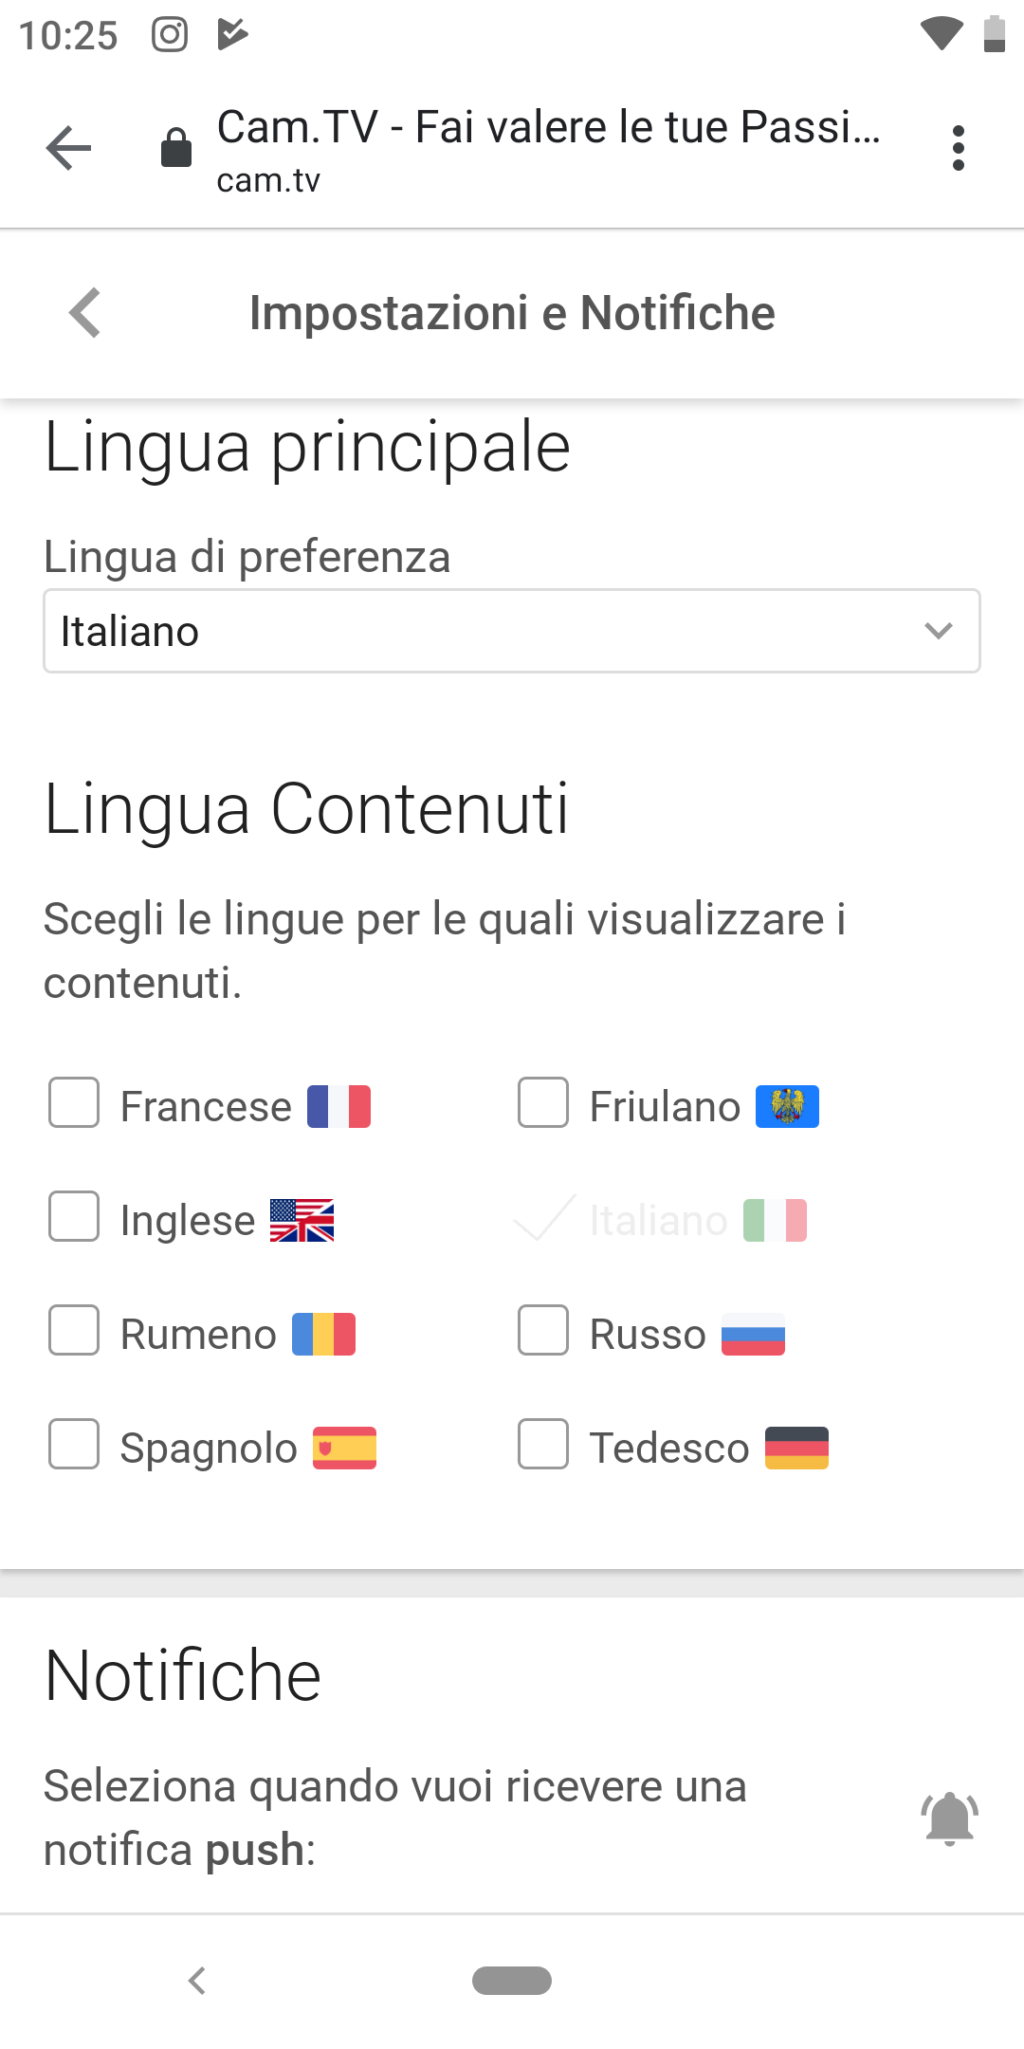Check the Francese language checkbox
The width and height of the screenshot is (1024, 2049).
(x=74, y=1102)
